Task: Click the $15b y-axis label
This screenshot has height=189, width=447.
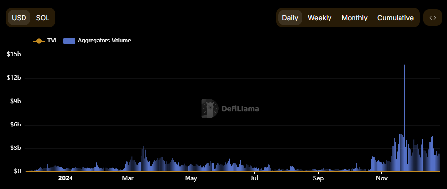Action: (x=14, y=55)
